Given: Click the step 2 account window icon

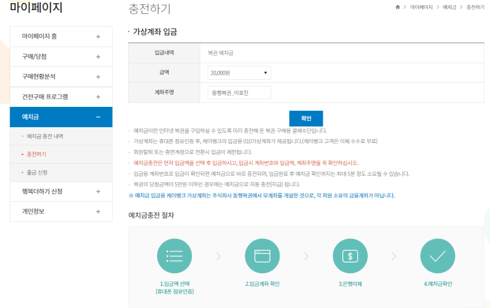Looking at the screenshot, I should (x=262, y=256).
